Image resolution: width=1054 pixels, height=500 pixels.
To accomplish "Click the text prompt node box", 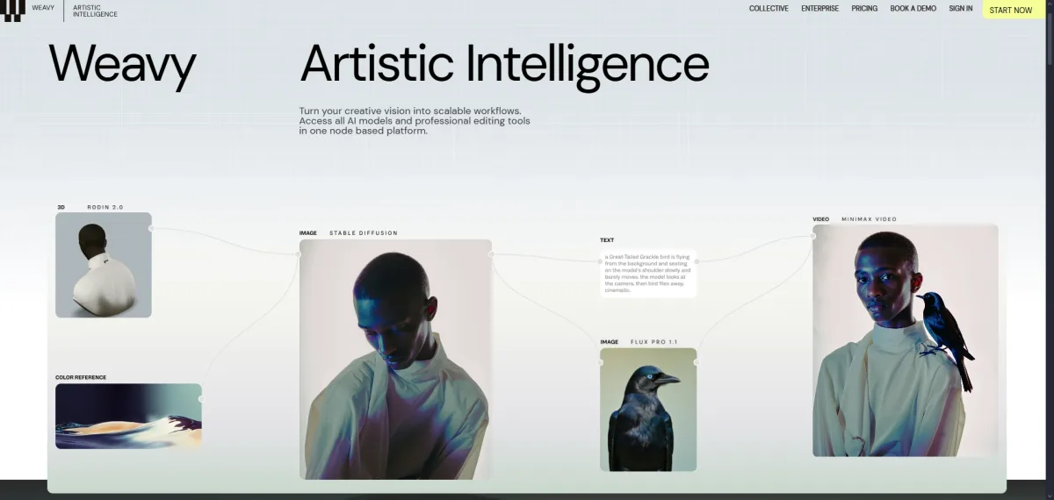I will pos(649,274).
